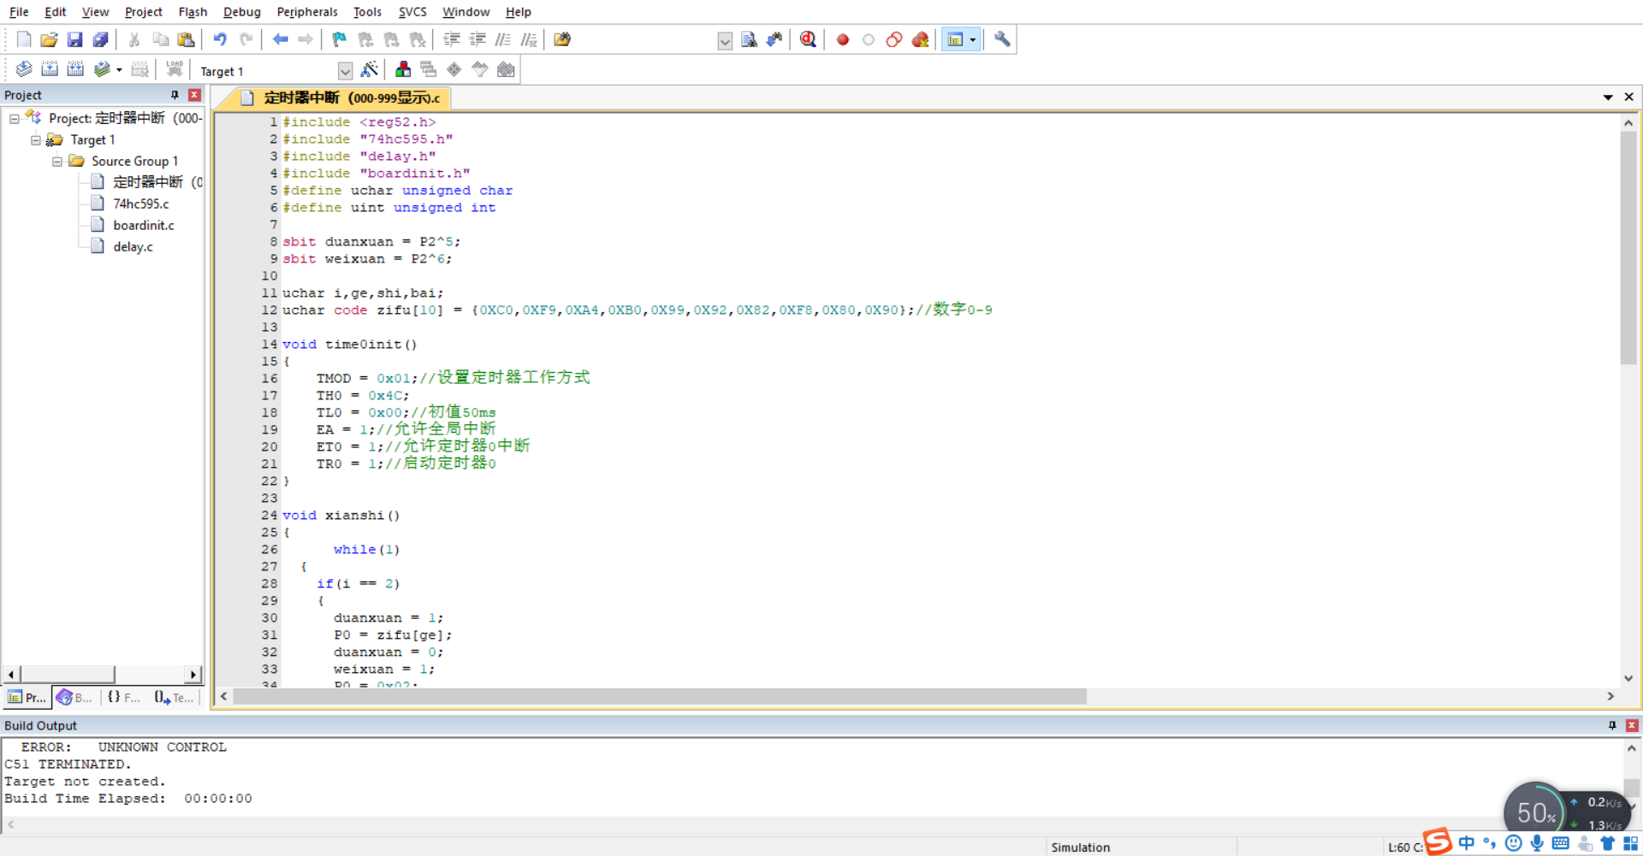Create a new file with the New icon

(24, 39)
